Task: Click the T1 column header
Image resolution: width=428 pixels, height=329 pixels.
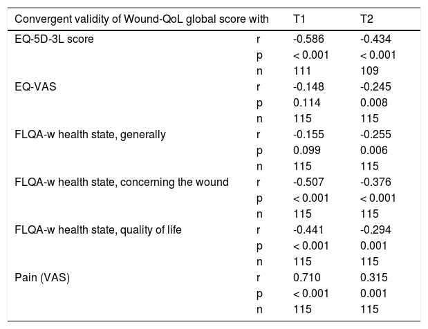Action: pyautogui.click(x=299, y=16)
